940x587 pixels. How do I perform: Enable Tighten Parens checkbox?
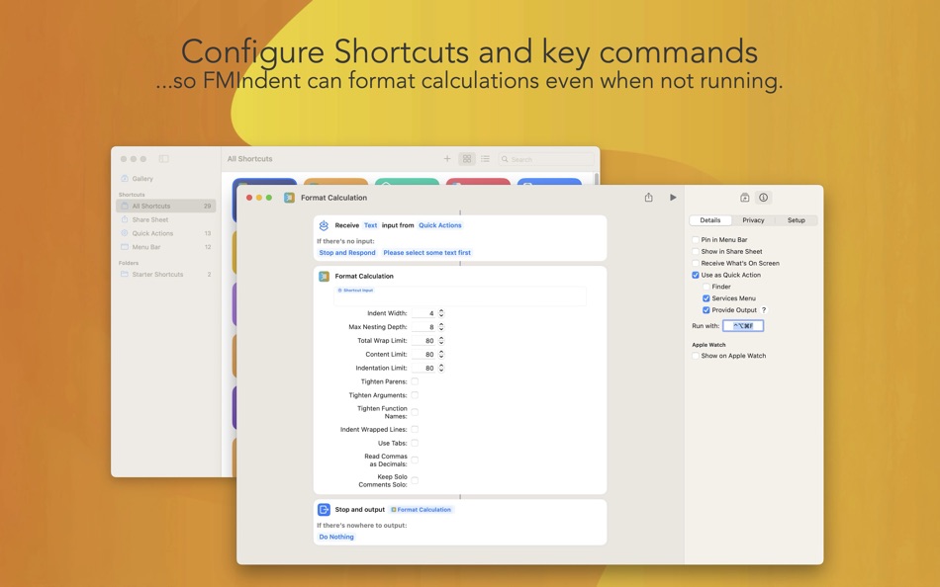point(415,381)
